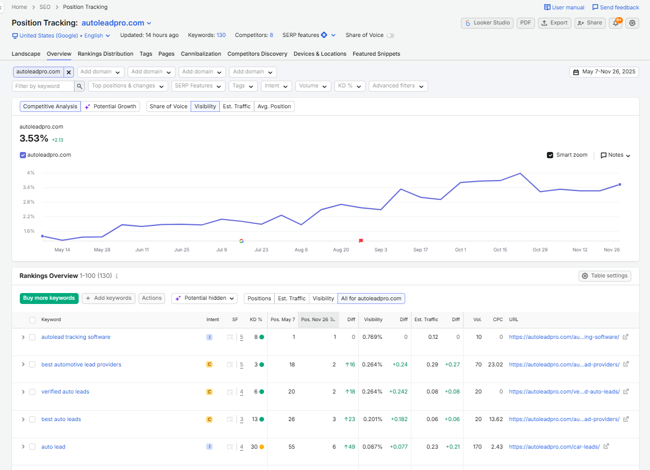Click the Buy more keywords button
The width and height of the screenshot is (650, 470).
point(49,298)
